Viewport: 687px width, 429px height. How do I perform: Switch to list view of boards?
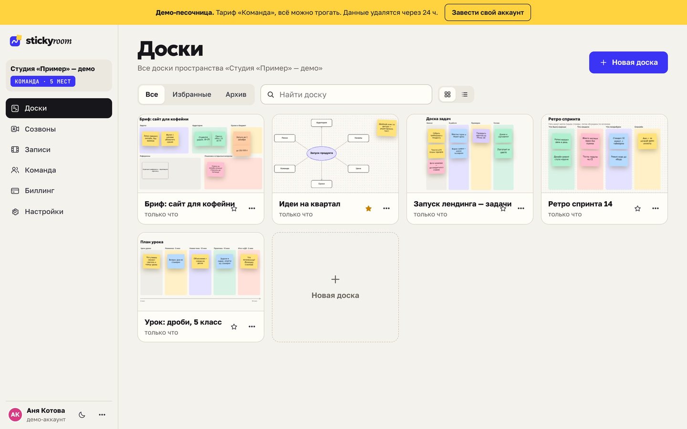pyautogui.click(x=465, y=94)
